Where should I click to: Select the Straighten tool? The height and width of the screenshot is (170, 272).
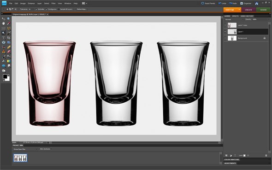8,42
